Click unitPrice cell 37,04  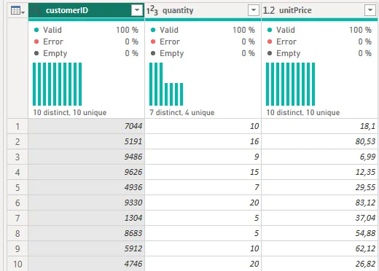point(319,218)
